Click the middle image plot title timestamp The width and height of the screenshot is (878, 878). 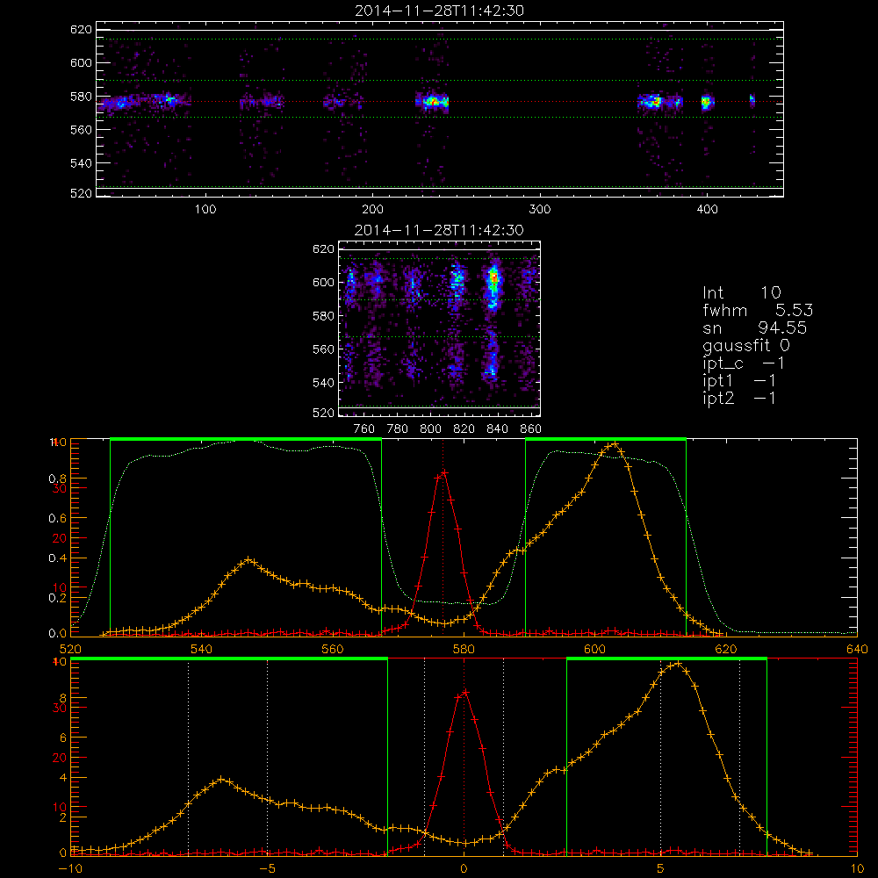[x=439, y=230]
